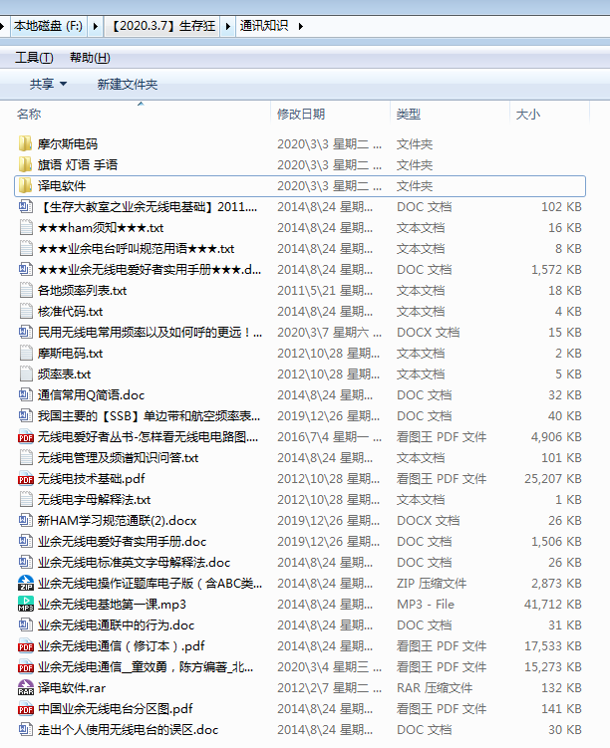Click the DOC icon of 走出个人使用无线电台的误区.doc

coord(25,729)
